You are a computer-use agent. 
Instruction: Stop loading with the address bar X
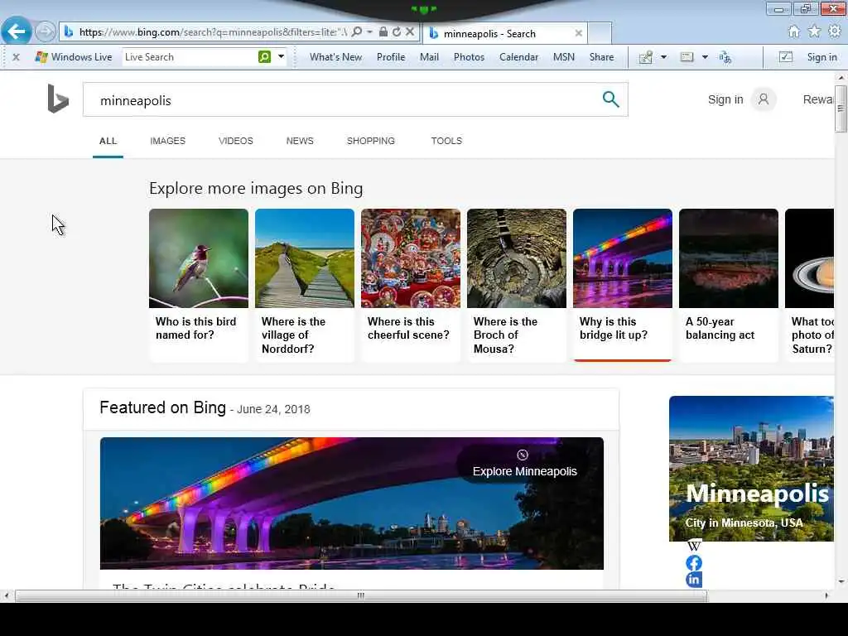pos(410,32)
